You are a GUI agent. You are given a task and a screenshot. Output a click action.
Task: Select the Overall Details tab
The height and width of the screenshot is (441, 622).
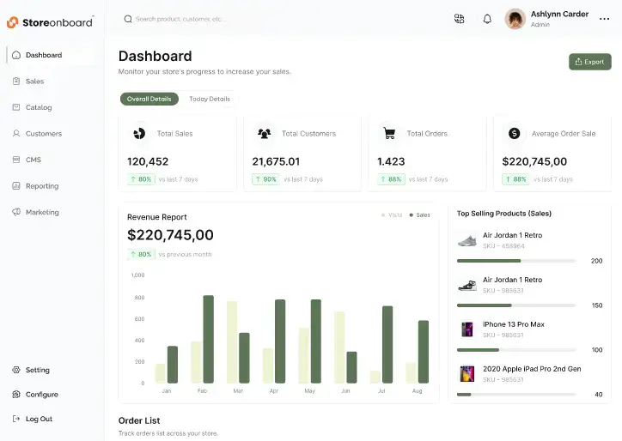click(149, 100)
